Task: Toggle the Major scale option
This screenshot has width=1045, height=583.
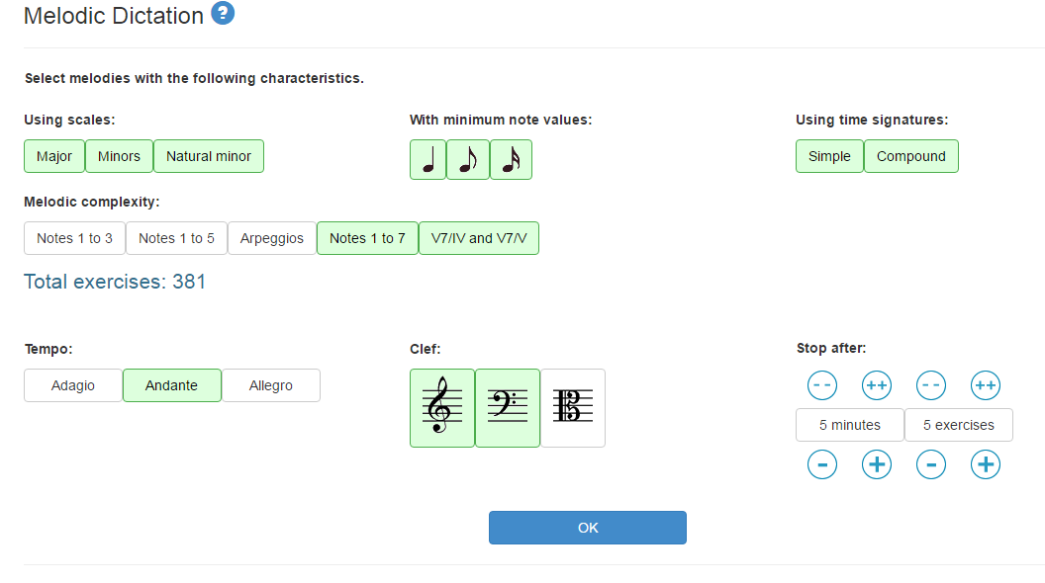Action: pyautogui.click(x=54, y=156)
